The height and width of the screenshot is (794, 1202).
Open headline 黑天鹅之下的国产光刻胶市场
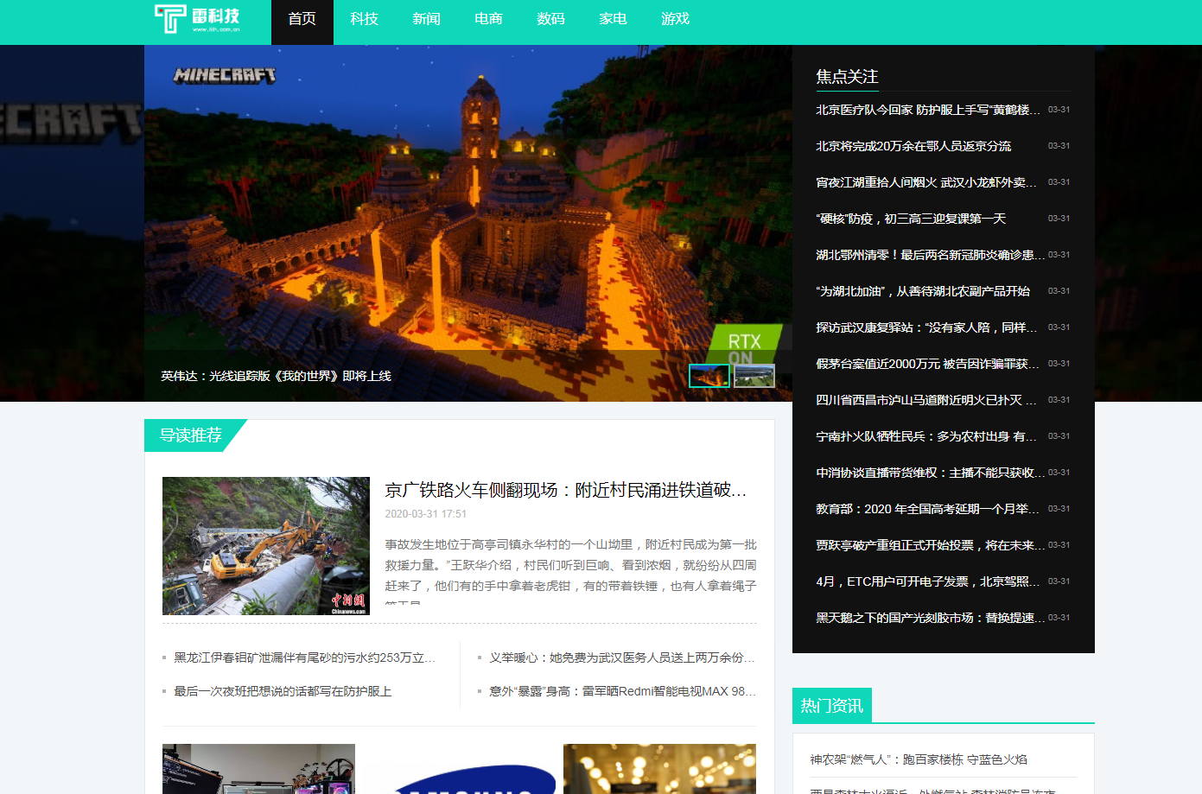[x=931, y=618]
